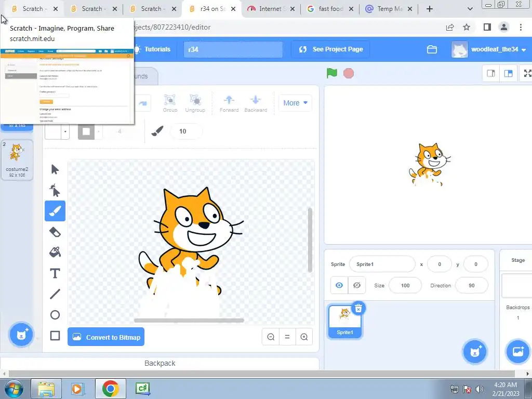Click the green flag to run
Viewport: 532px width, 399px height.
332,73
